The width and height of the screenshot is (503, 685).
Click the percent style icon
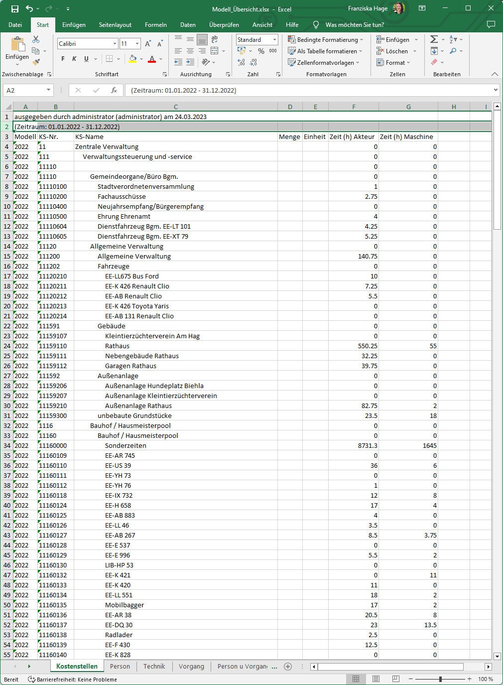(x=261, y=51)
